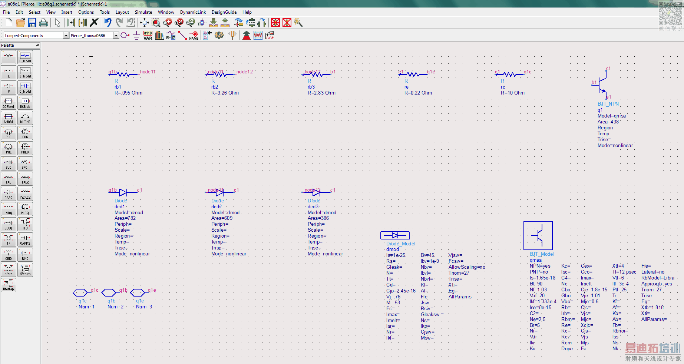
Task: Click the View All arrows icon
Action: click(x=145, y=23)
